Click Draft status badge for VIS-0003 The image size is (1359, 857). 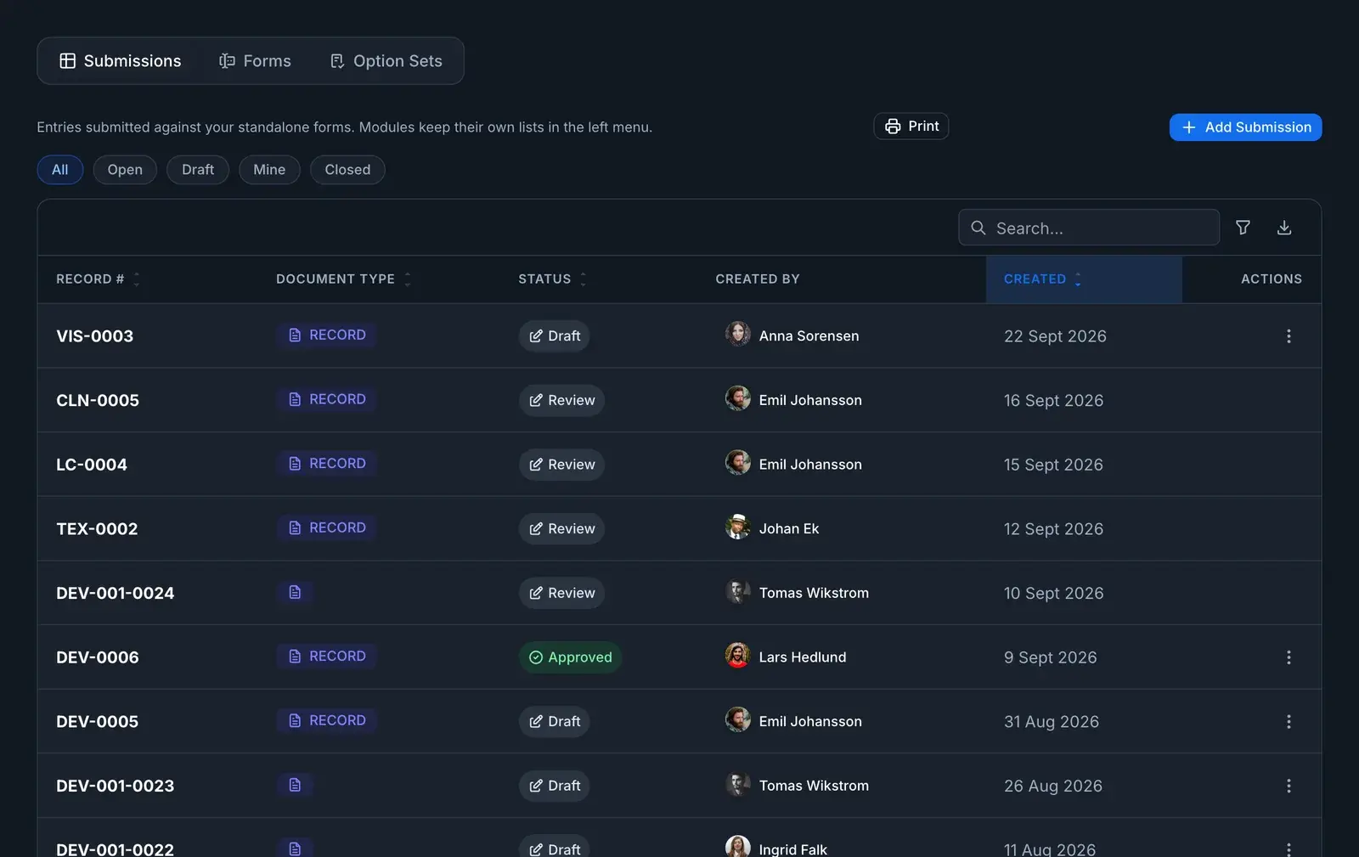(x=555, y=336)
